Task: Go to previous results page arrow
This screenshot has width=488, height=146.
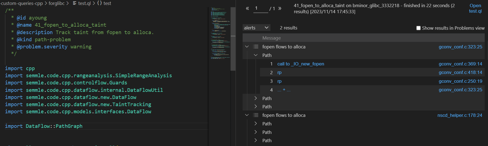Action: point(247,9)
